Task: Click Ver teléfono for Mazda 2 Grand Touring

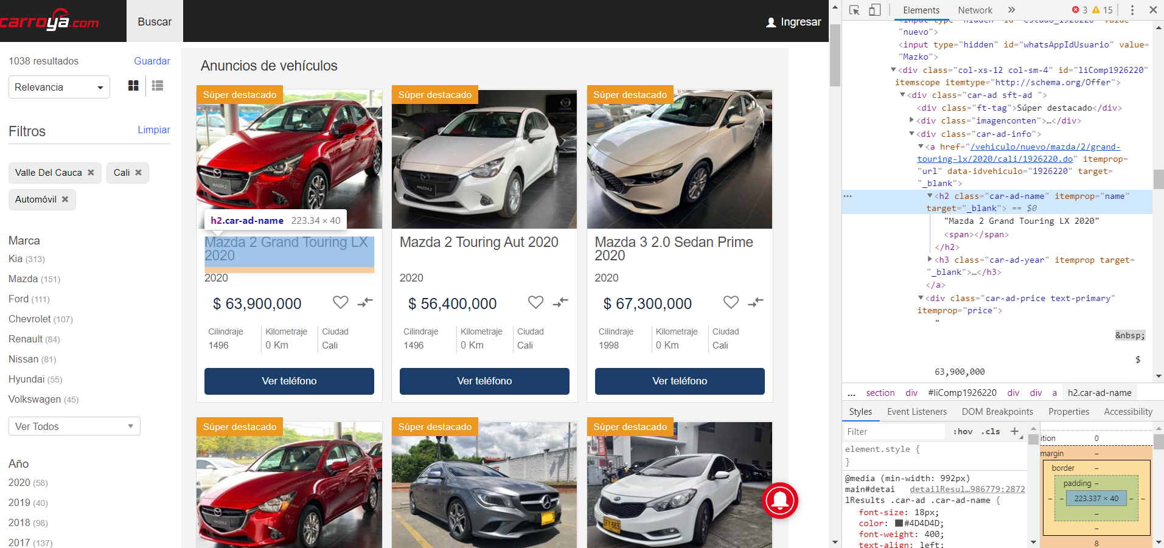Action: tap(289, 381)
